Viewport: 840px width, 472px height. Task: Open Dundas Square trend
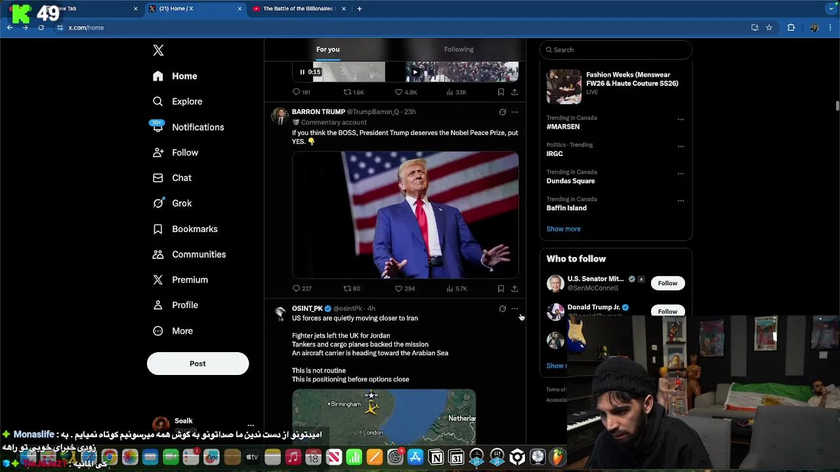tap(571, 181)
